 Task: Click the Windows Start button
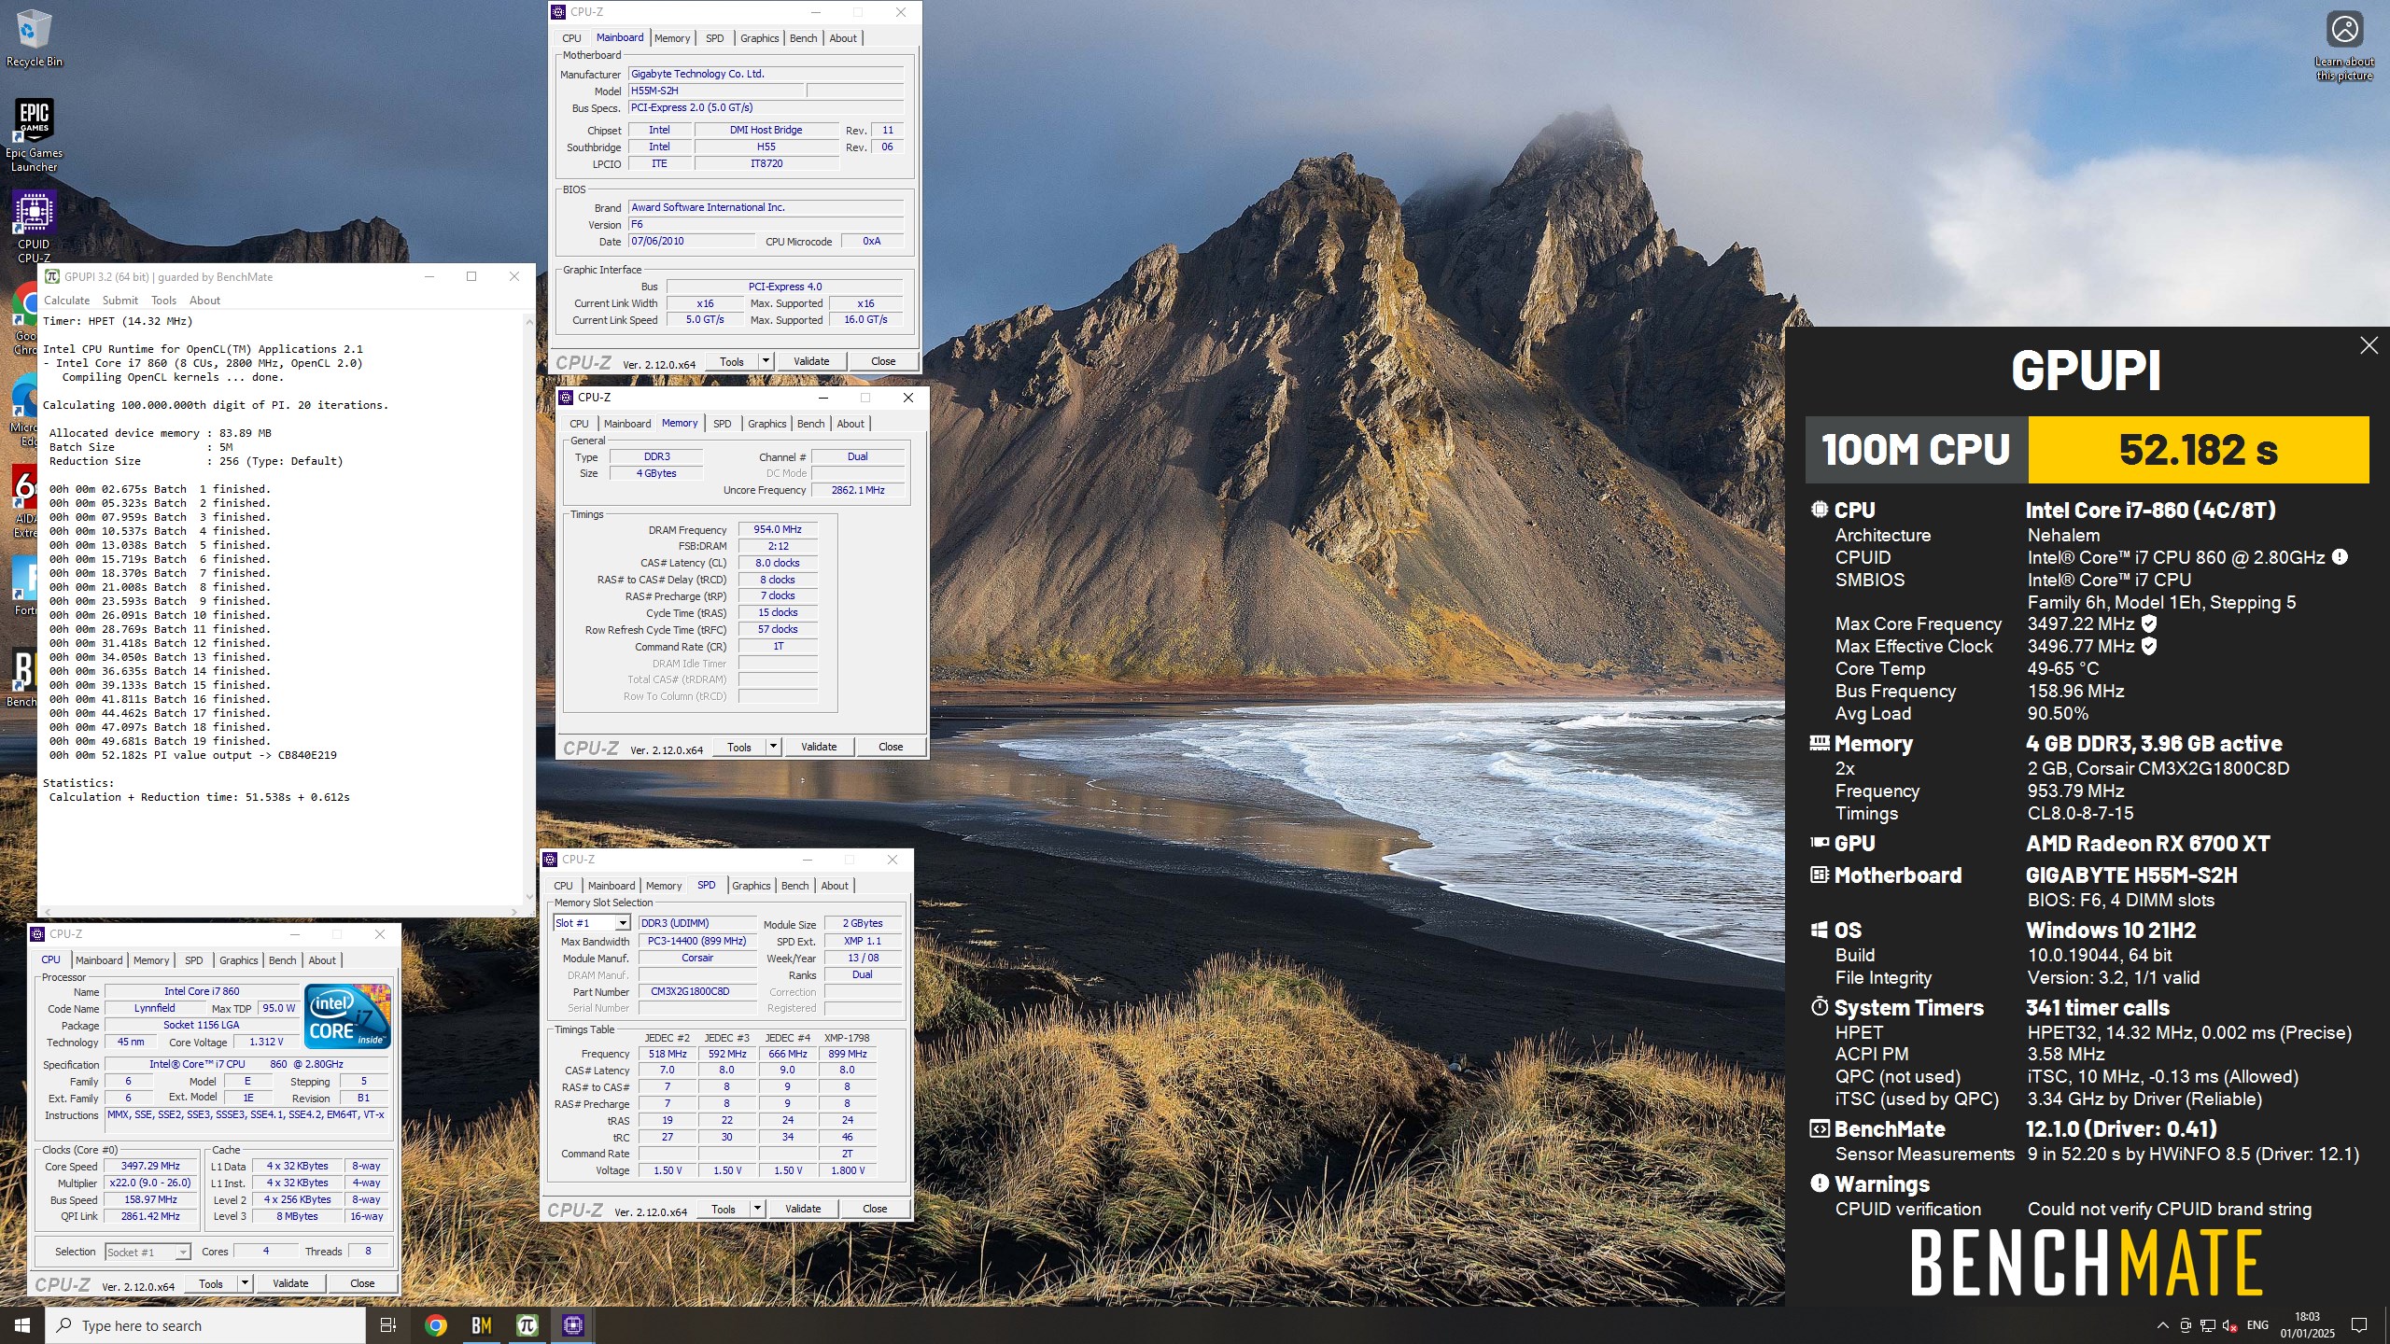[x=22, y=1325]
